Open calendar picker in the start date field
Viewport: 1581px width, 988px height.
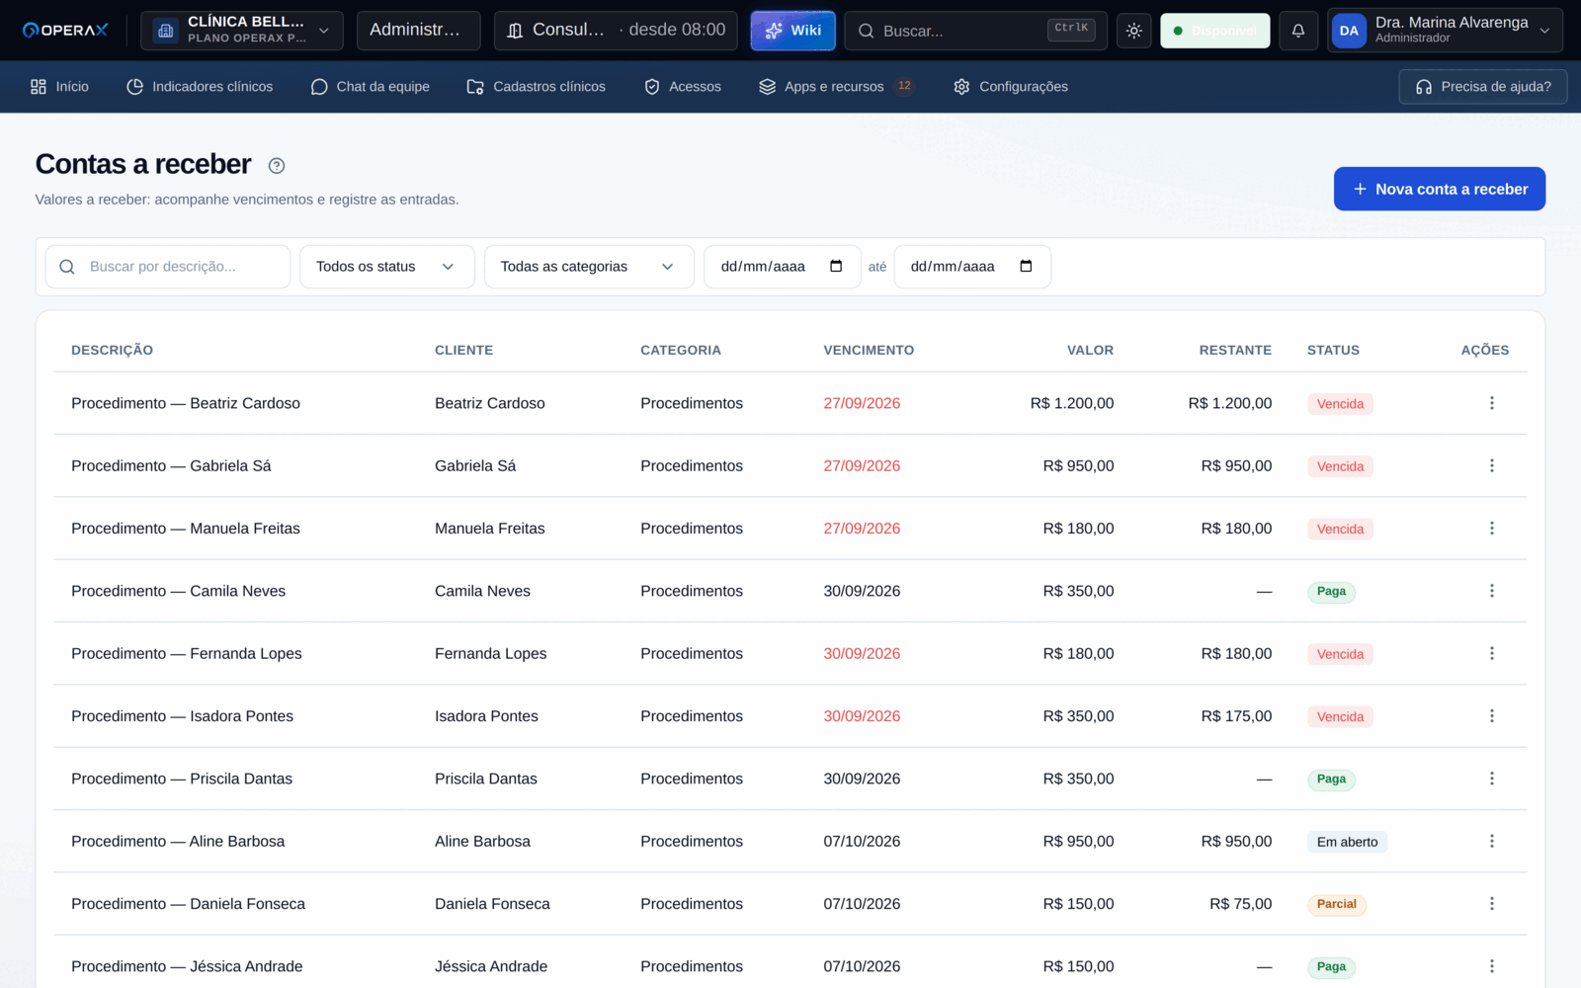(x=836, y=266)
